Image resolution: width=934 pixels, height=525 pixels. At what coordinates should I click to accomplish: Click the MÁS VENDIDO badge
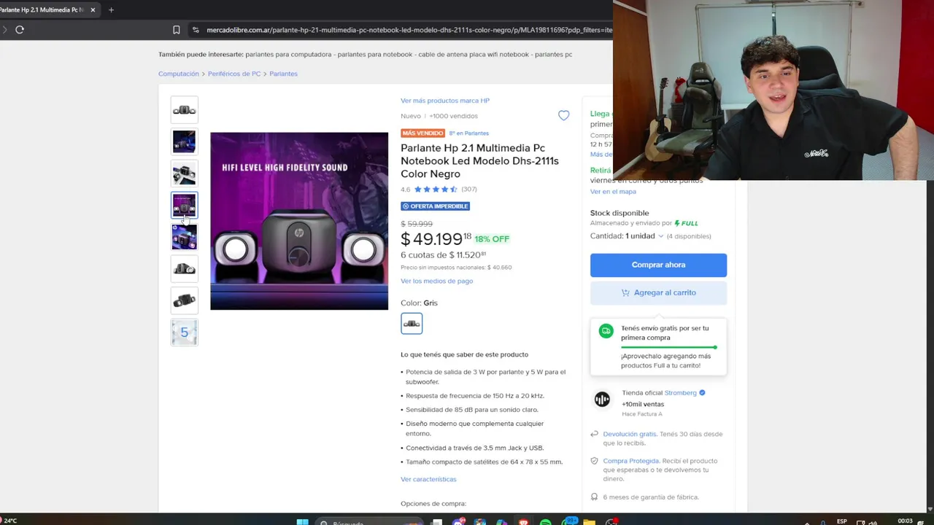tap(422, 133)
